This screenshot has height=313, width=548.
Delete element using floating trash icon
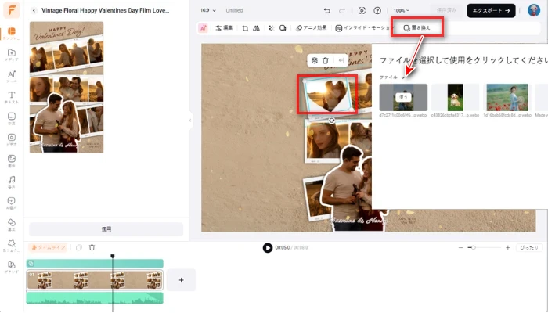pos(326,60)
